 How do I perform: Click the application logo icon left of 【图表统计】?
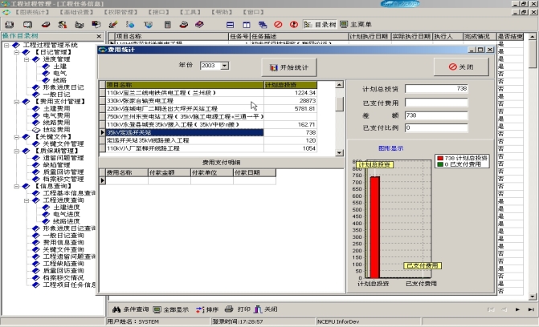pos(6,12)
